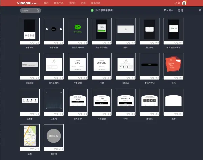Image resolution: width=203 pixels, height=160 pixels.
Task: Like the 主操作按钮 card with heart icon
Action: click(152, 78)
